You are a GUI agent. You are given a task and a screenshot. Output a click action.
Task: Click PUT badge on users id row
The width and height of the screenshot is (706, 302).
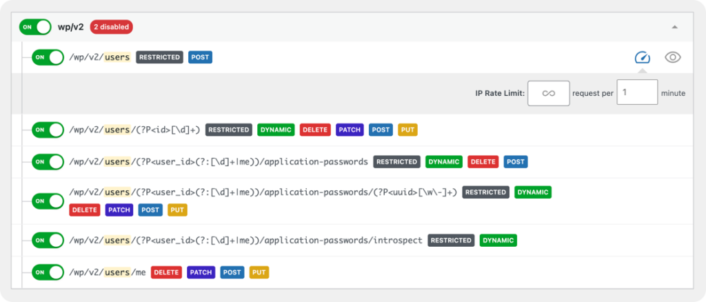click(408, 130)
